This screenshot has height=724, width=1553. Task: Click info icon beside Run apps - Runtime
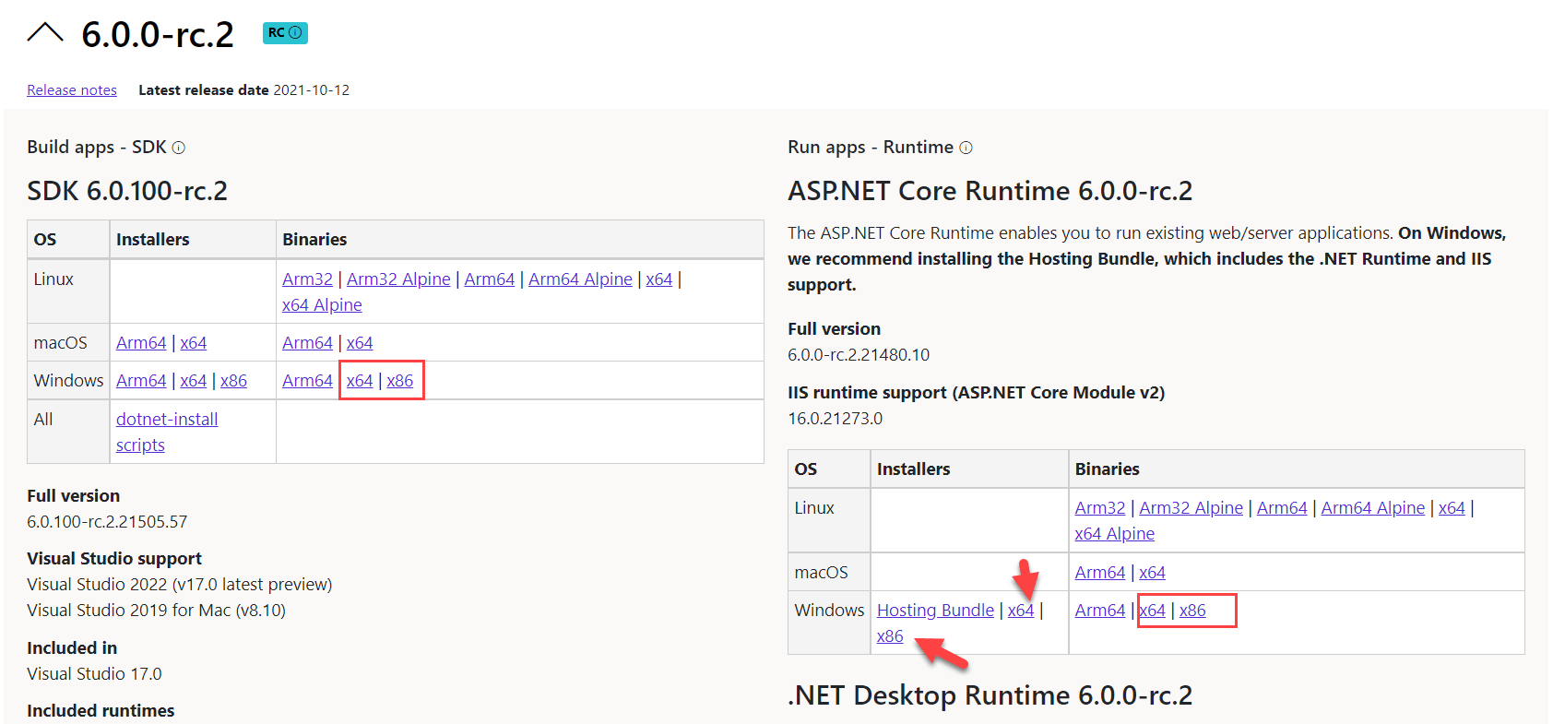pos(966,148)
